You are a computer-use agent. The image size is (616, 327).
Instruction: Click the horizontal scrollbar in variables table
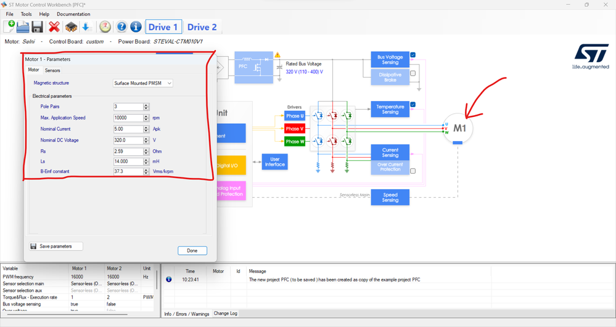67,314
